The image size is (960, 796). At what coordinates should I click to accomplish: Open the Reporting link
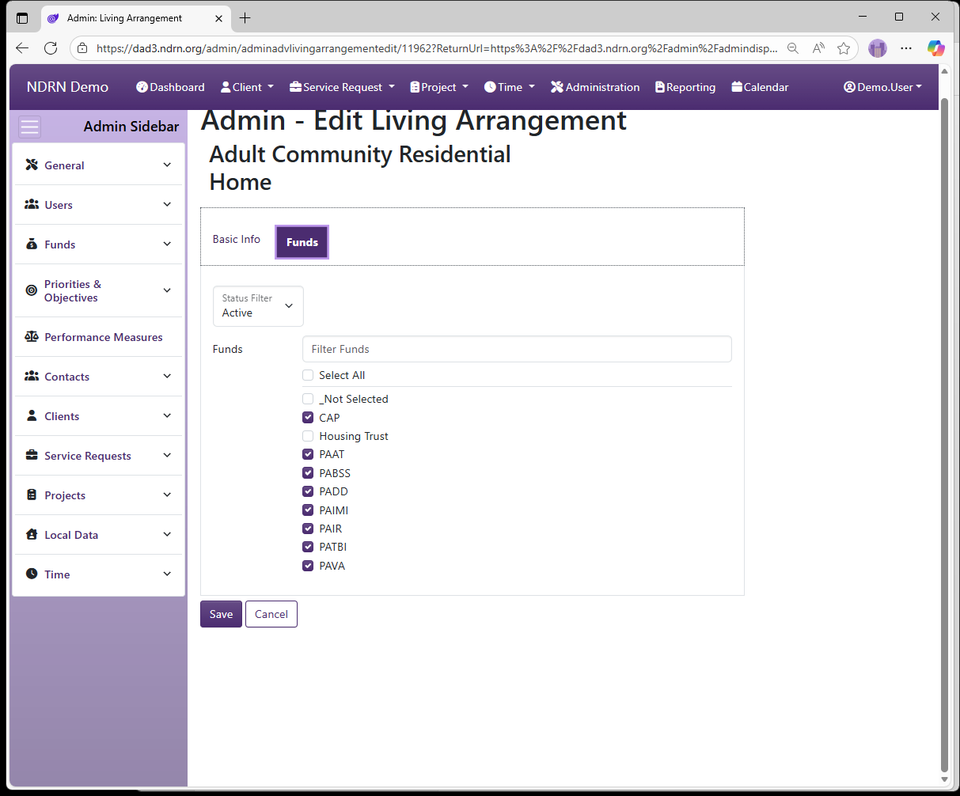tap(685, 87)
